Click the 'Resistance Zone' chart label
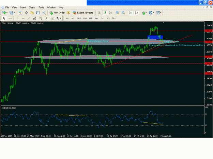This screenshot has height=159, width=213. click(x=98, y=41)
